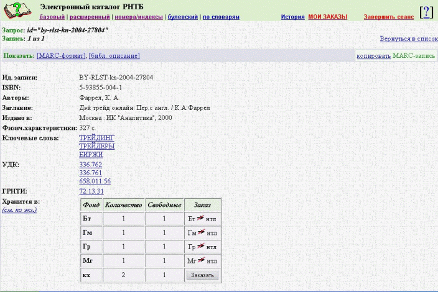Viewport: 438px width, 292px height.
Task: Open the История link
Action: click(x=292, y=17)
